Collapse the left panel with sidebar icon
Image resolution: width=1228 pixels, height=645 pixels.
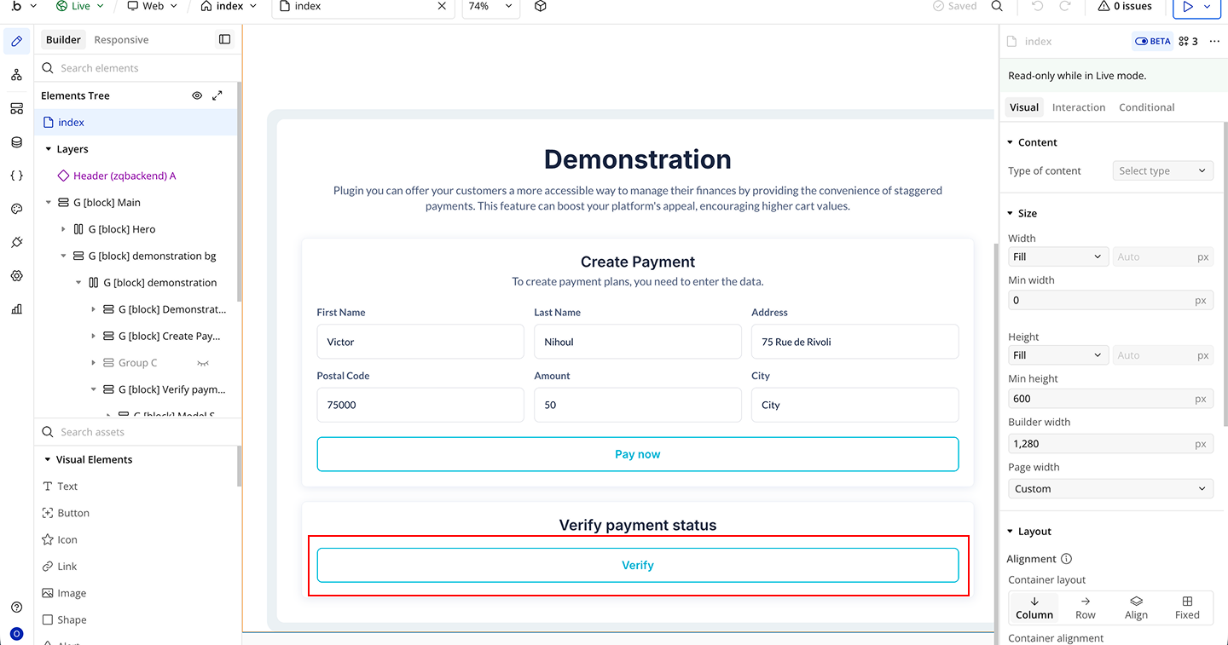click(224, 39)
